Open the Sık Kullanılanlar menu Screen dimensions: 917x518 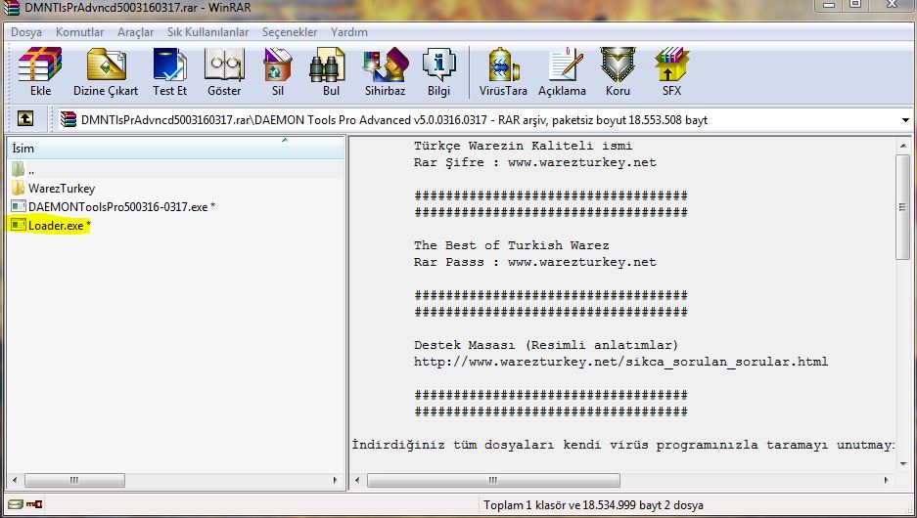coord(207,32)
